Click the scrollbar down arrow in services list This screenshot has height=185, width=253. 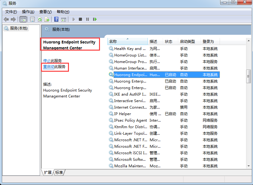[249, 166]
